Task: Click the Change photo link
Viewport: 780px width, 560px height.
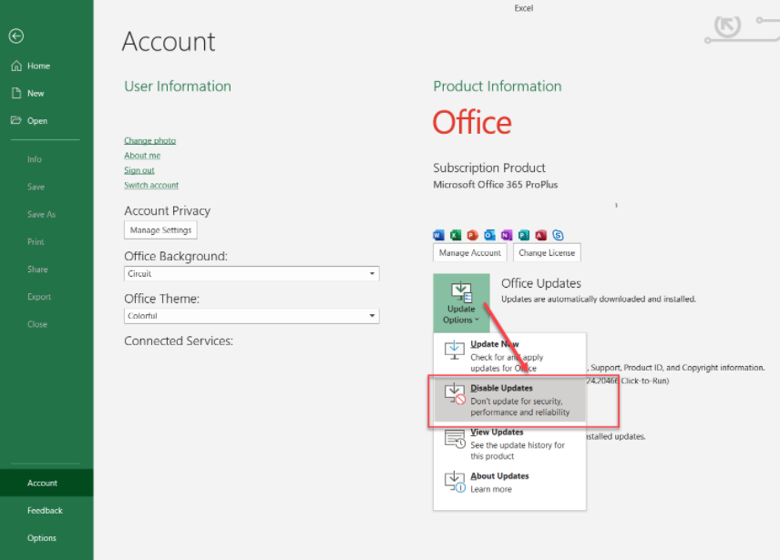Action: coord(149,140)
